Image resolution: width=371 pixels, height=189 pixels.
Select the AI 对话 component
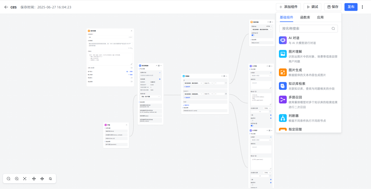(294, 38)
